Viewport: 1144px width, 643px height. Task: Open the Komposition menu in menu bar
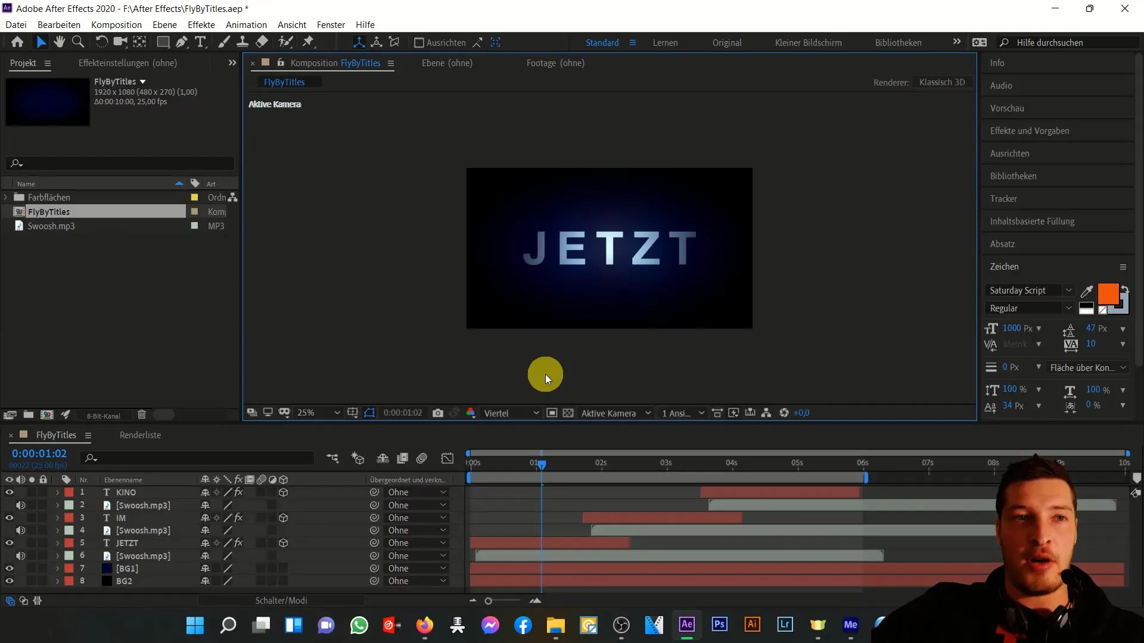(116, 24)
